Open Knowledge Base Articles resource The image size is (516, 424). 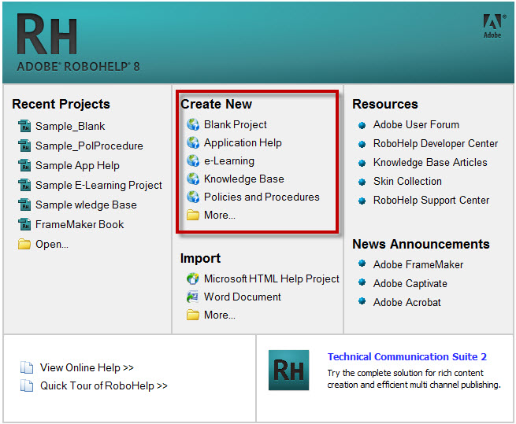[430, 162]
